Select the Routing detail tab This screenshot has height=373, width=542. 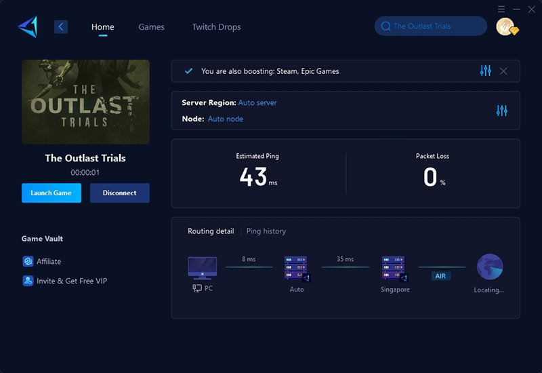211,231
